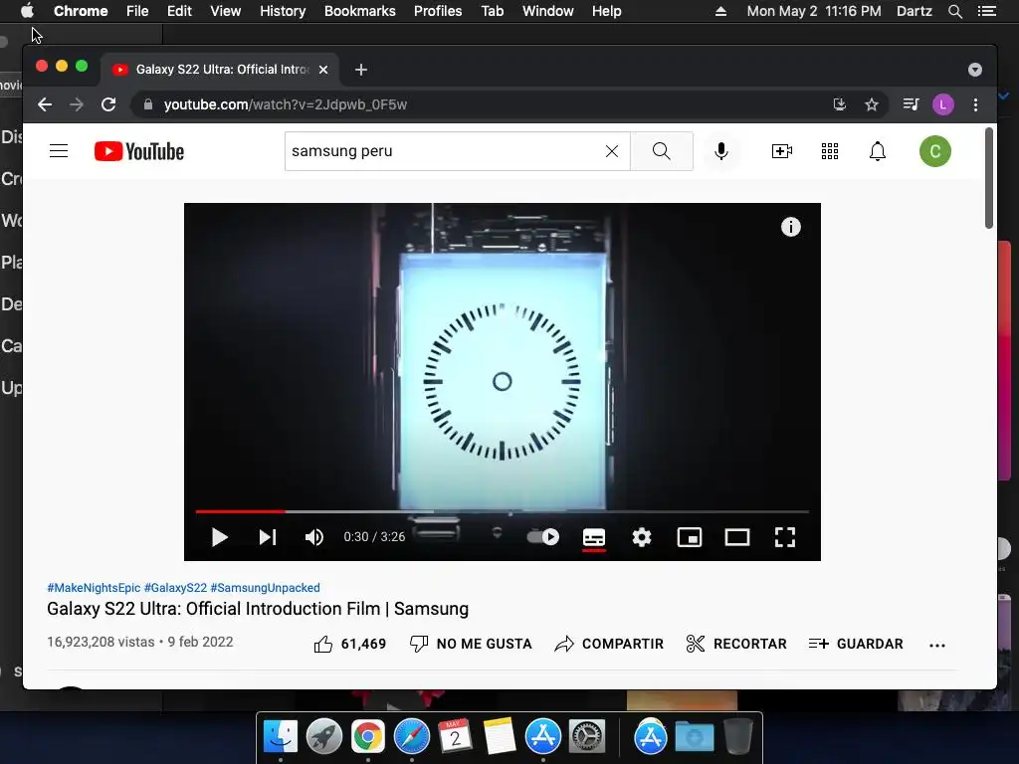Click the page vertical scrollbar
Image resolution: width=1019 pixels, height=764 pixels.
pos(989,178)
